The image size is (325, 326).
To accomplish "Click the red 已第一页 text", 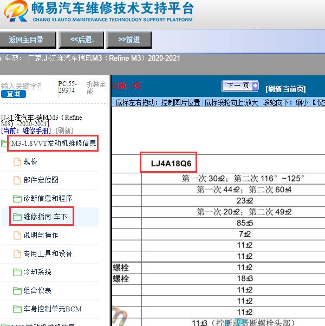I will (x=126, y=86).
